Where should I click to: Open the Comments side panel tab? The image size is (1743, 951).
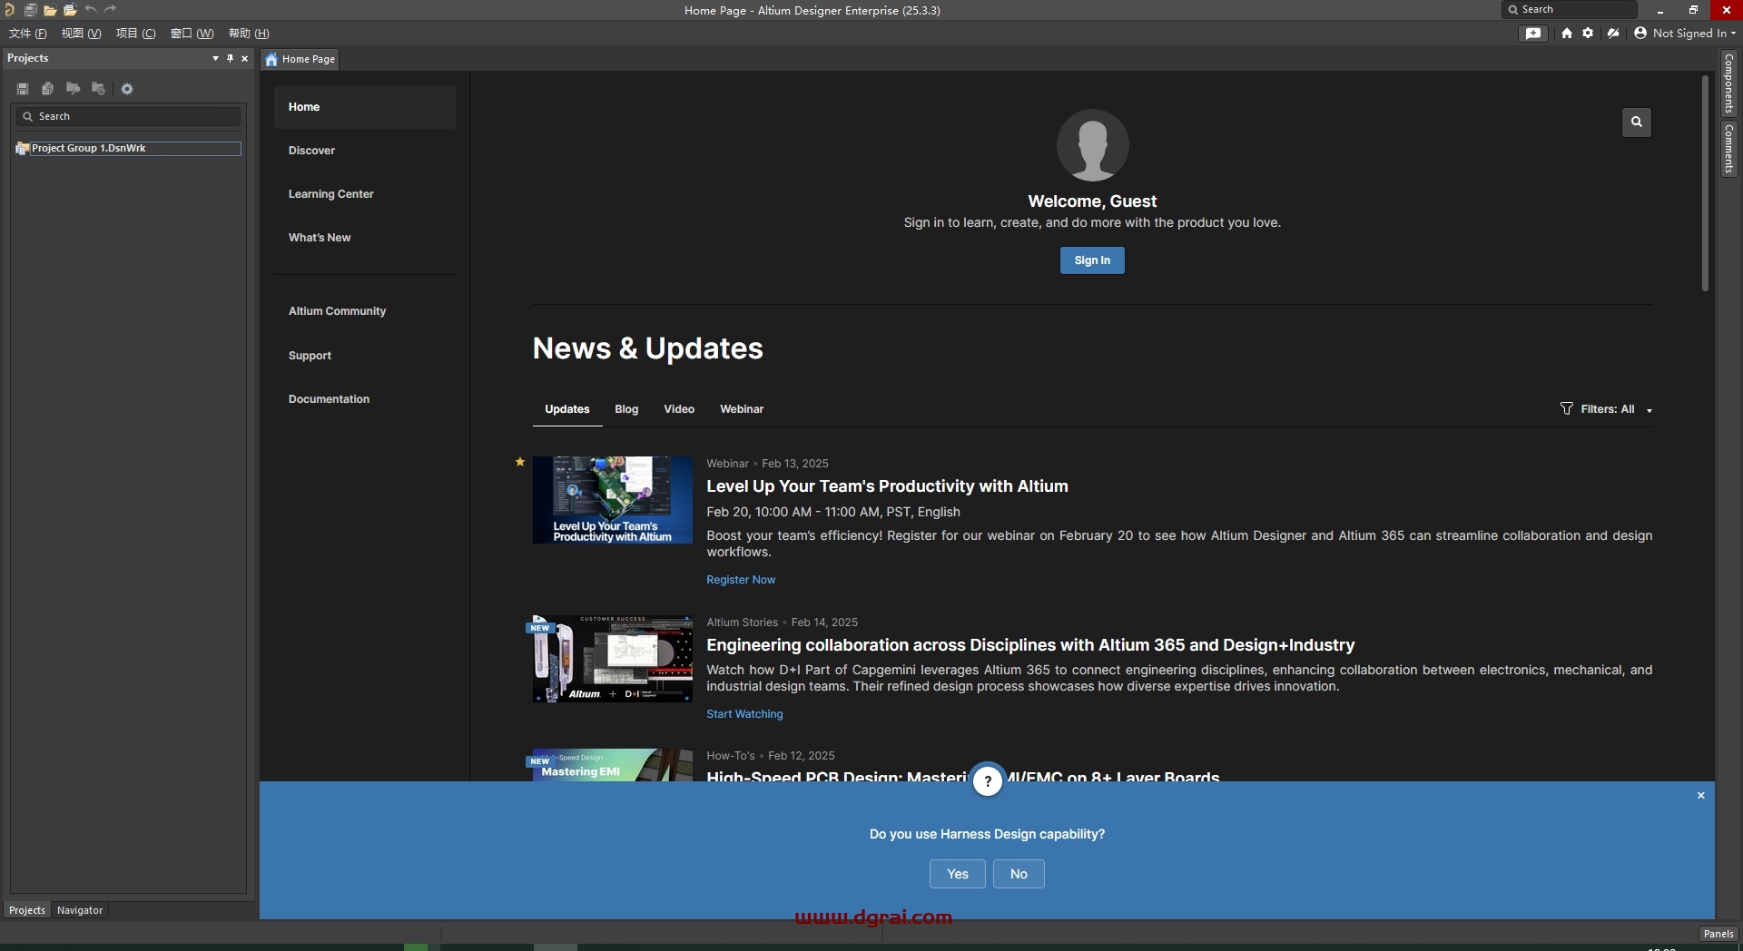1729,149
